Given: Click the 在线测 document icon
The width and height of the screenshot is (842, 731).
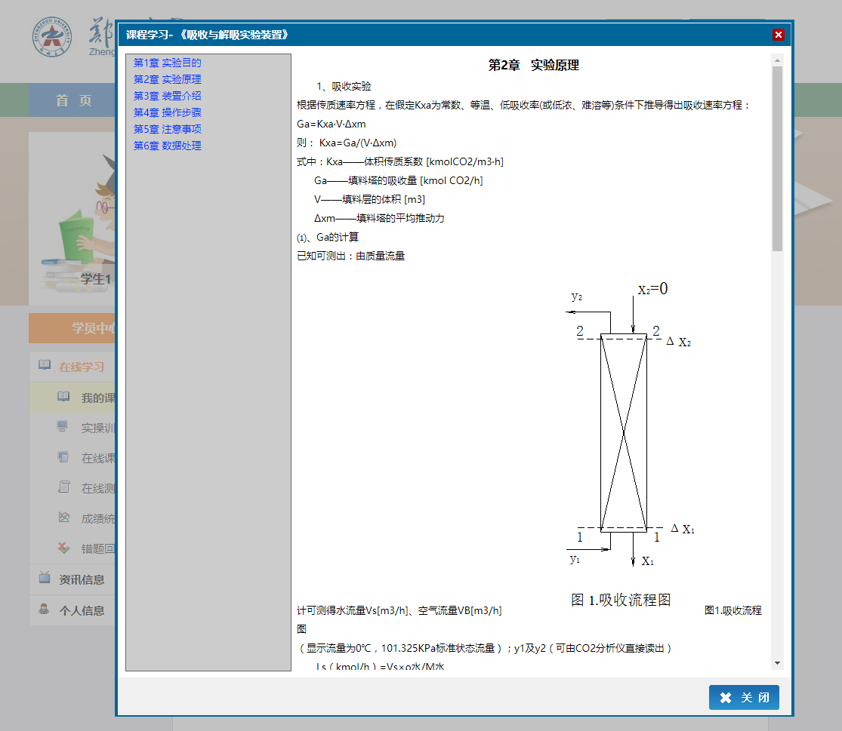Looking at the screenshot, I should (63, 487).
